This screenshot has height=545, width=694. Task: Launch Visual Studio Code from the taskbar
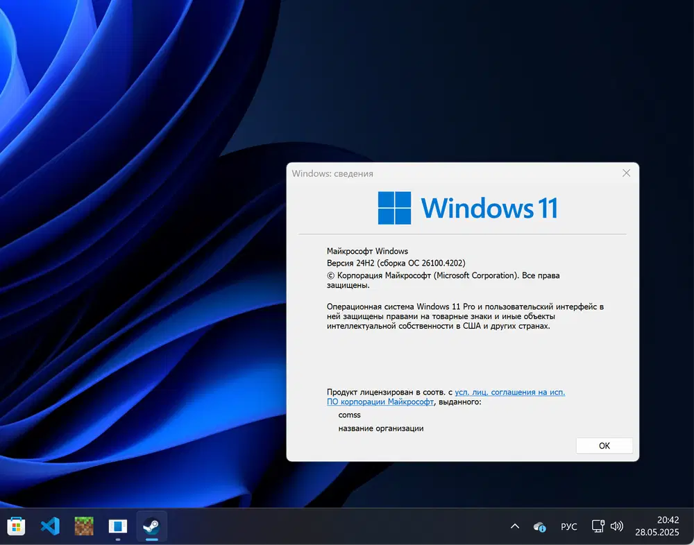49,526
